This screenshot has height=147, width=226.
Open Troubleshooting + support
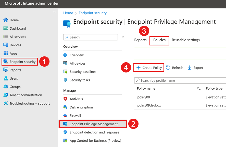27,103
